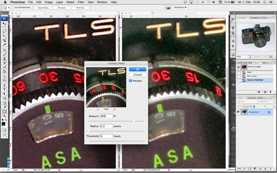Hide the Background layer eye icon

click(238, 112)
